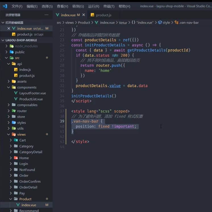Expand the Cart folder
This screenshot has height=212, width=212.
coord(26,140)
